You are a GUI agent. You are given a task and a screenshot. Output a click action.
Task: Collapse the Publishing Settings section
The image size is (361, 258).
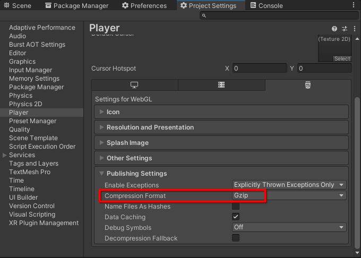tap(221, 173)
